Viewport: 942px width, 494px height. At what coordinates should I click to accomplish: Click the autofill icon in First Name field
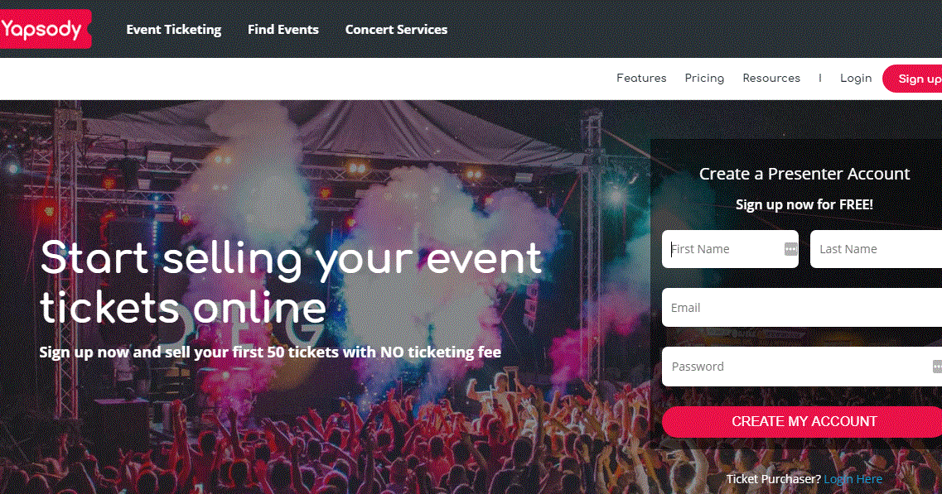coord(790,249)
